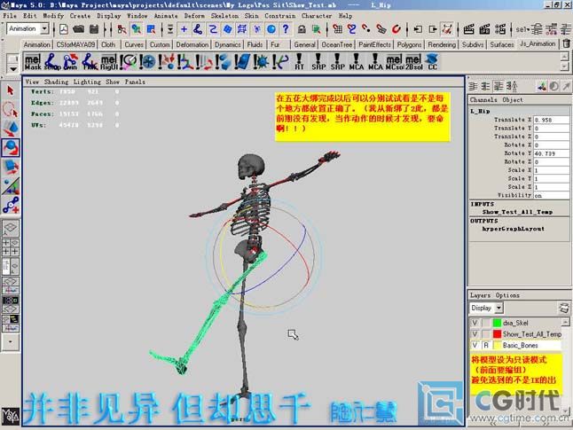
Task: Select the arrow Select tool in the toolbox
Action: (x=11, y=90)
